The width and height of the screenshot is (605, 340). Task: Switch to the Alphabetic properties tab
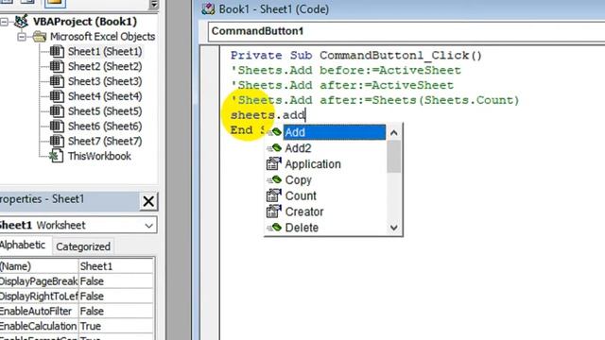pos(23,246)
